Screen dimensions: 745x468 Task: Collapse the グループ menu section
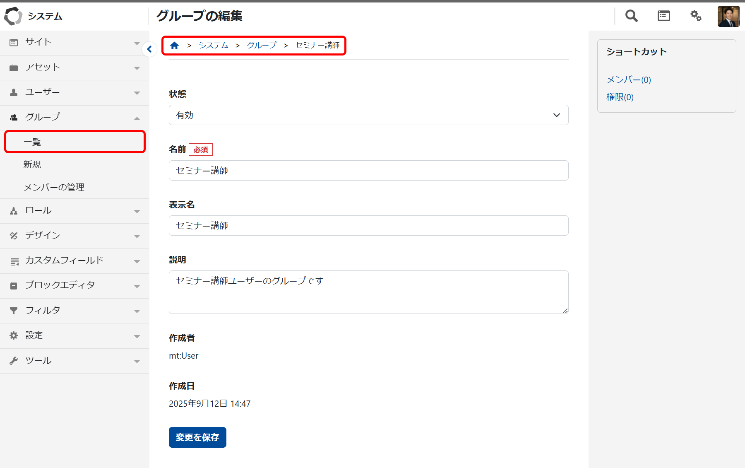point(74,117)
